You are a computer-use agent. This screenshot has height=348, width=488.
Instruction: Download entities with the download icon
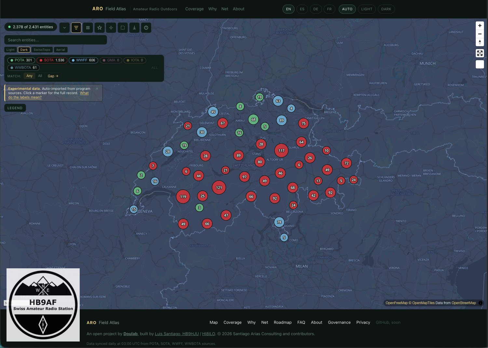pyautogui.click(x=134, y=28)
